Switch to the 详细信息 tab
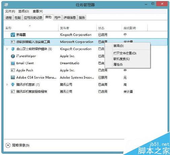The width and height of the screenshot is (170, 155). [x=70, y=17]
